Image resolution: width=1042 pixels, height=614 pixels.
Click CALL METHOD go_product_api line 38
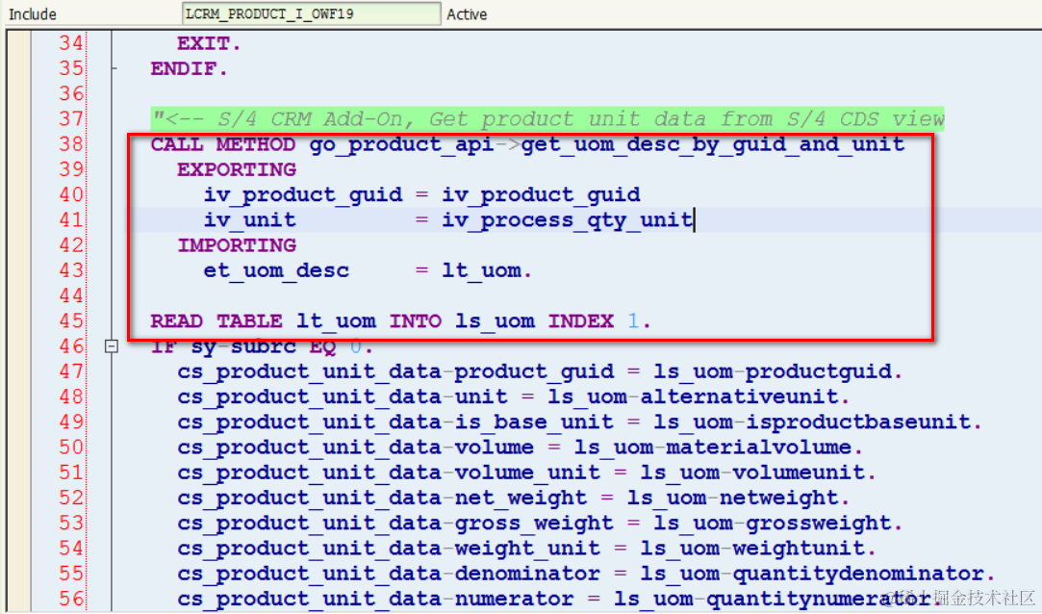[x=527, y=144]
